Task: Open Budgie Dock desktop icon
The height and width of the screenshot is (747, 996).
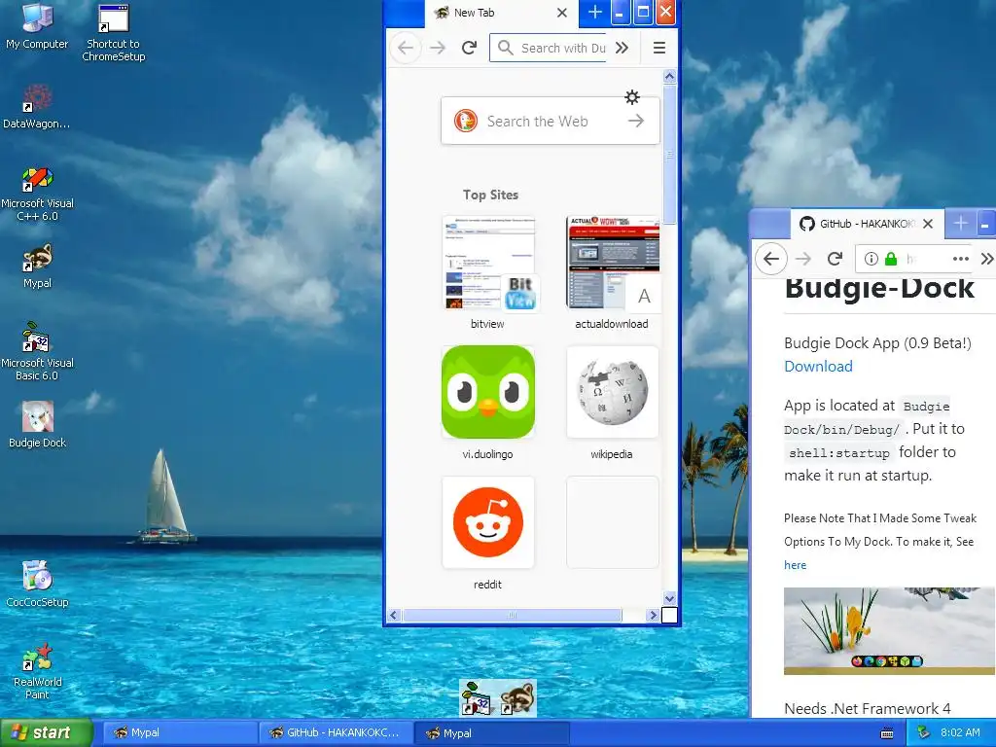Action: [37, 424]
